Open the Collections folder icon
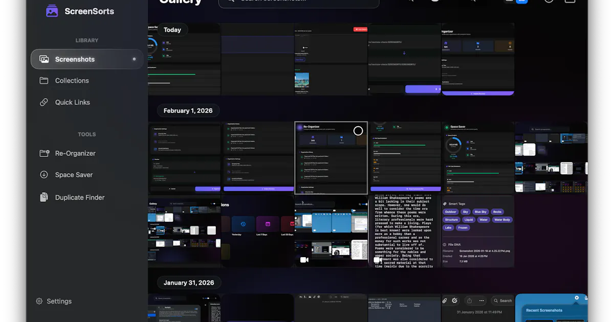614x322 pixels. [x=44, y=81]
